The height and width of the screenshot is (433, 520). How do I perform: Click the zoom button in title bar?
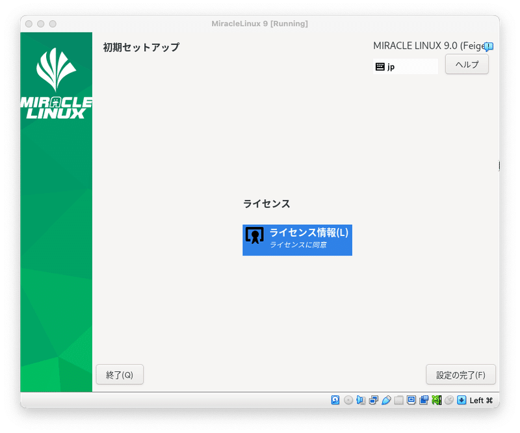[x=53, y=23]
